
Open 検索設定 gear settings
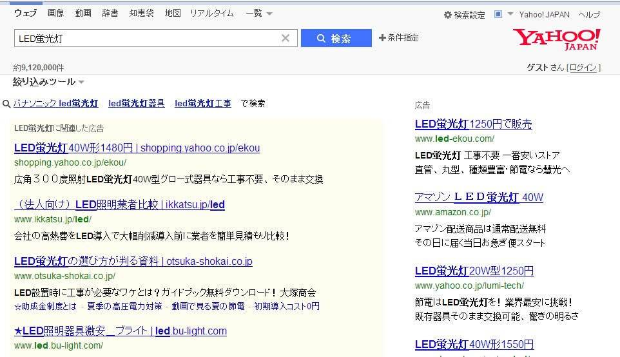click(x=464, y=15)
